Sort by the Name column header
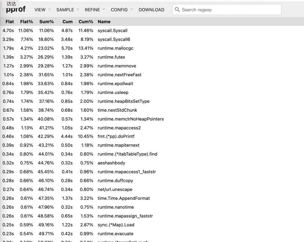 [104, 22]
